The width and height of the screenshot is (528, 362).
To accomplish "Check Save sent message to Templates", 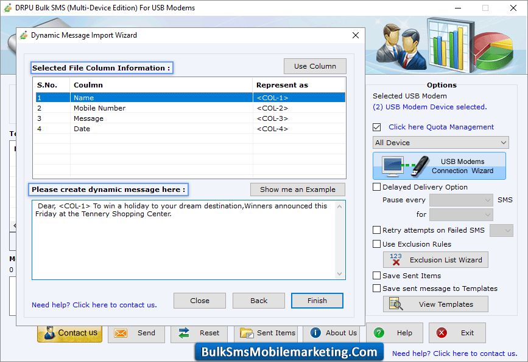I will click(377, 289).
